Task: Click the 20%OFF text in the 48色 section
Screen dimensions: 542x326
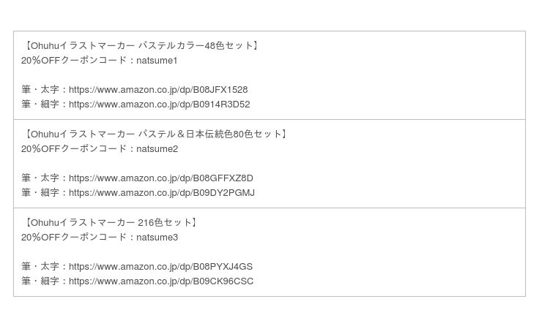Action: pyautogui.click(x=40, y=61)
